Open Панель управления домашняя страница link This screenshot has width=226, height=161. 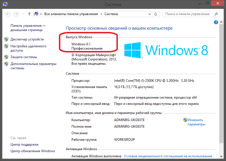(28, 28)
